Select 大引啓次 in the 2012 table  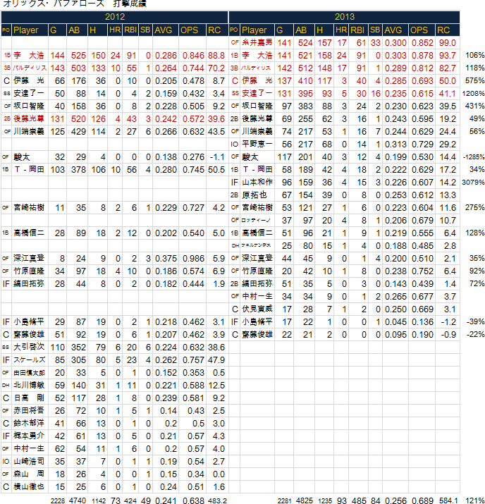tap(29, 347)
